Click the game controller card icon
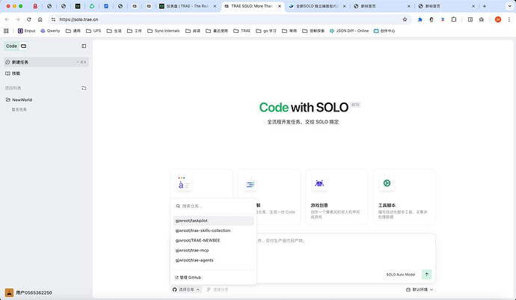The image size is (516, 300). [319, 183]
